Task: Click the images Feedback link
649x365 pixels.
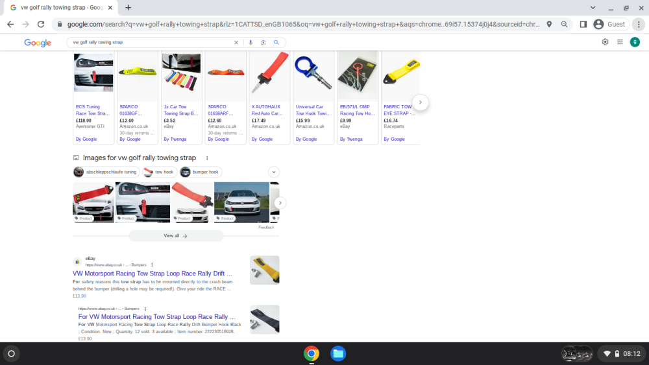Action: point(266,228)
